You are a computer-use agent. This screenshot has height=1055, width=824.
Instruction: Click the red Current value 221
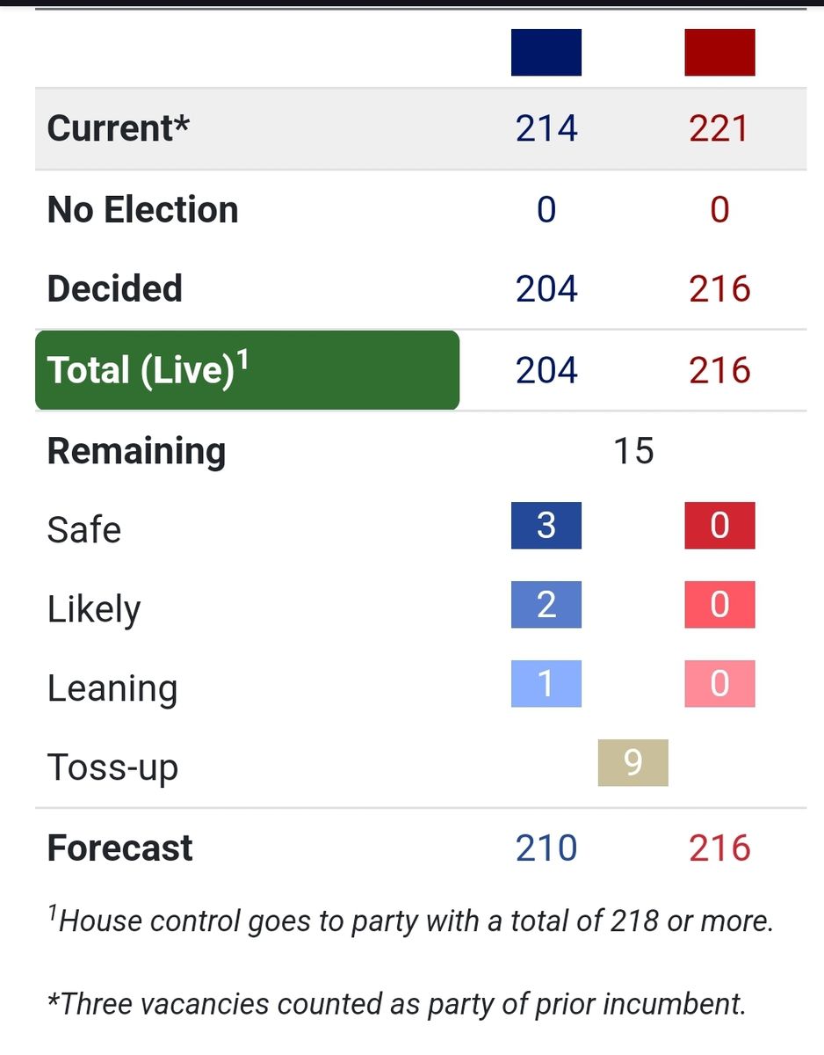pyautogui.click(x=719, y=128)
